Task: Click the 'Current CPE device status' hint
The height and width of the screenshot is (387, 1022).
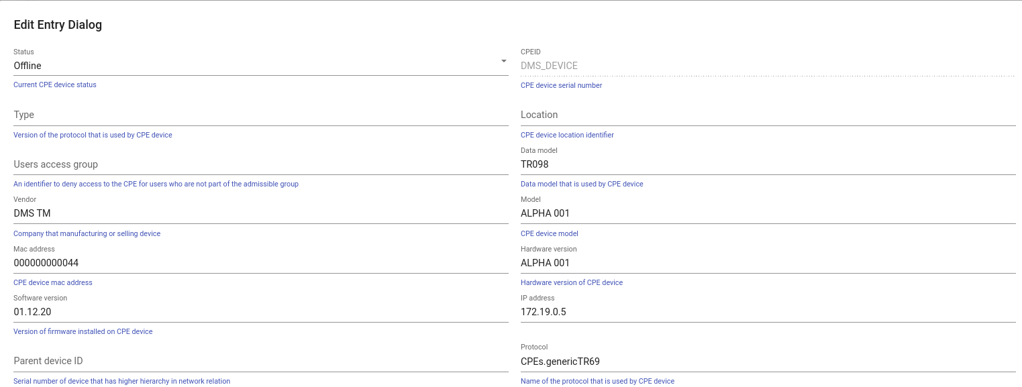Action: pos(55,85)
